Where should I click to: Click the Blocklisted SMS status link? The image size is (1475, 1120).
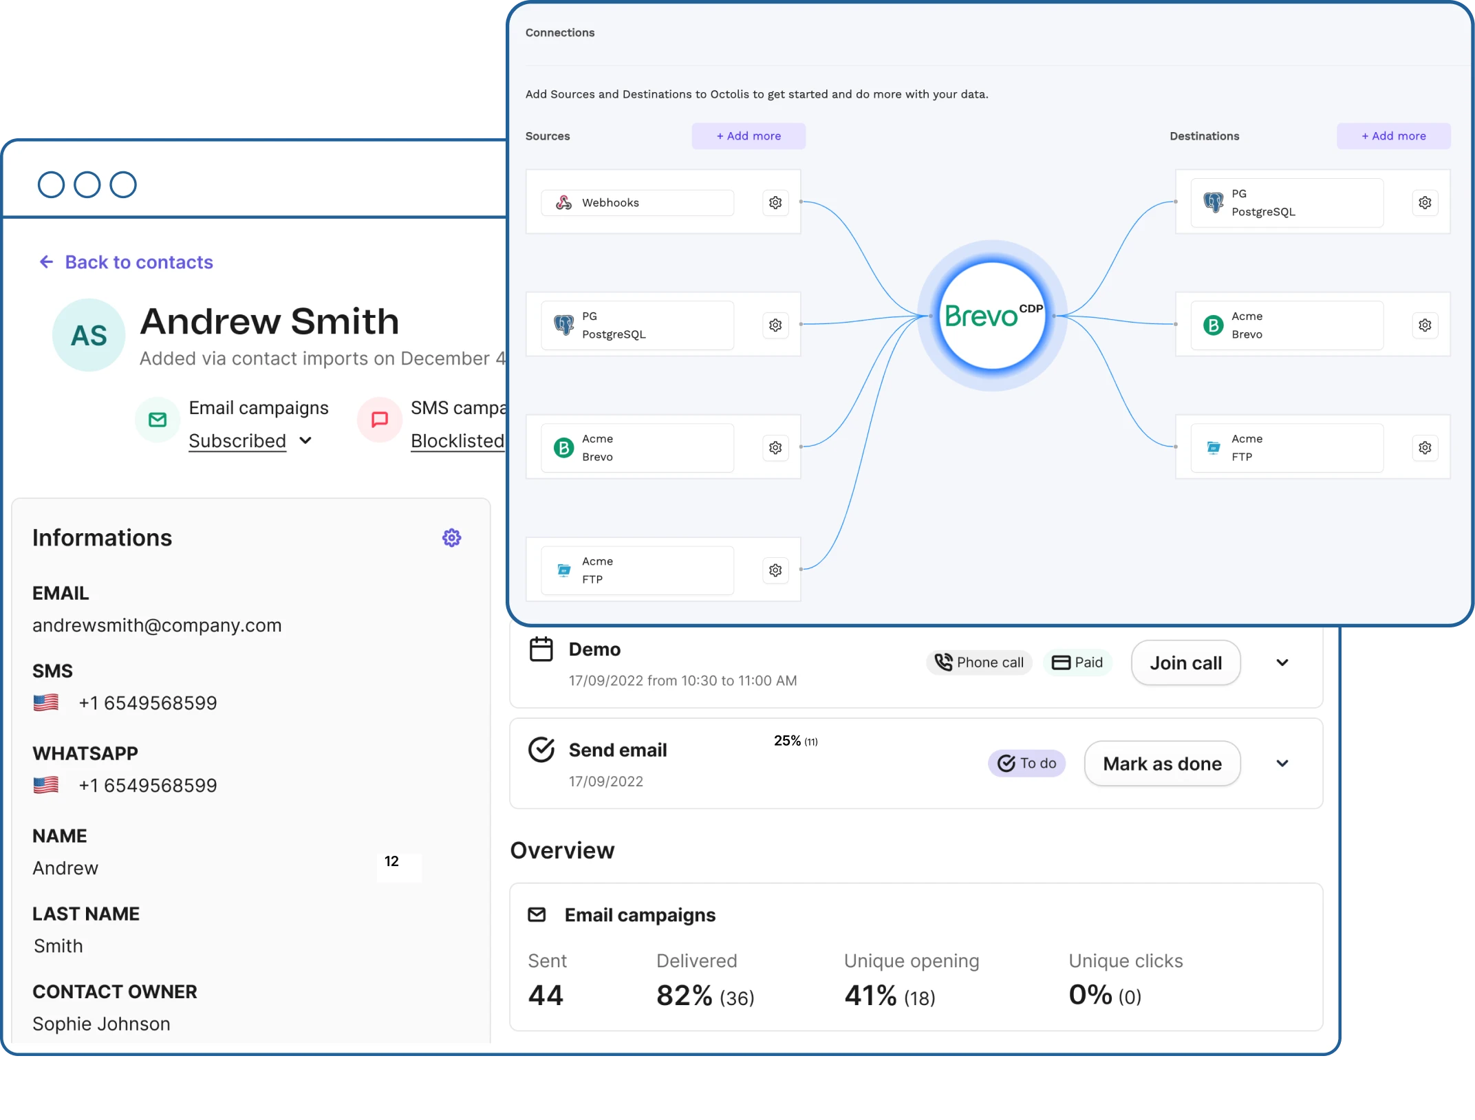click(x=457, y=440)
